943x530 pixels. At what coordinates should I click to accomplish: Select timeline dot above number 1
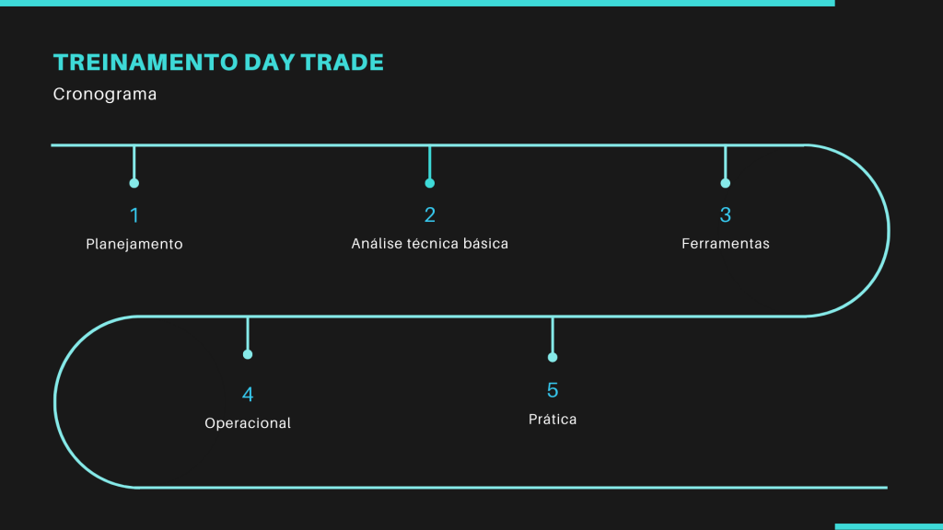click(x=134, y=183)
